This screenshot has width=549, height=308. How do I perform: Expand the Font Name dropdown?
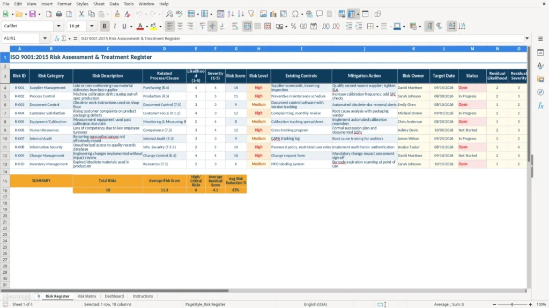58,26
